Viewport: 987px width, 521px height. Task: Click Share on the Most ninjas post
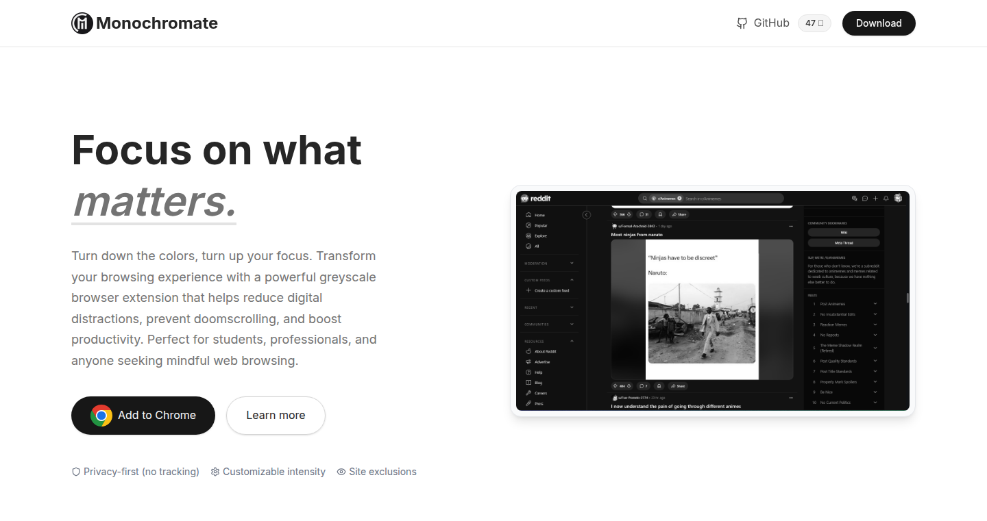(x=678, y=386)
